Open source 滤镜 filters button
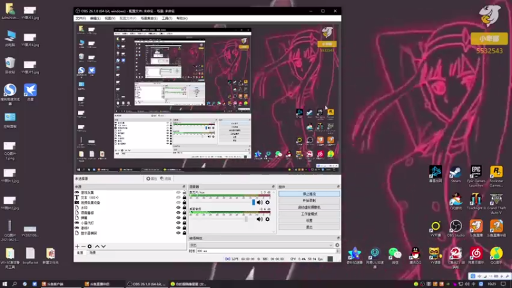Screen dimensions: 512x288 point(166,179)
